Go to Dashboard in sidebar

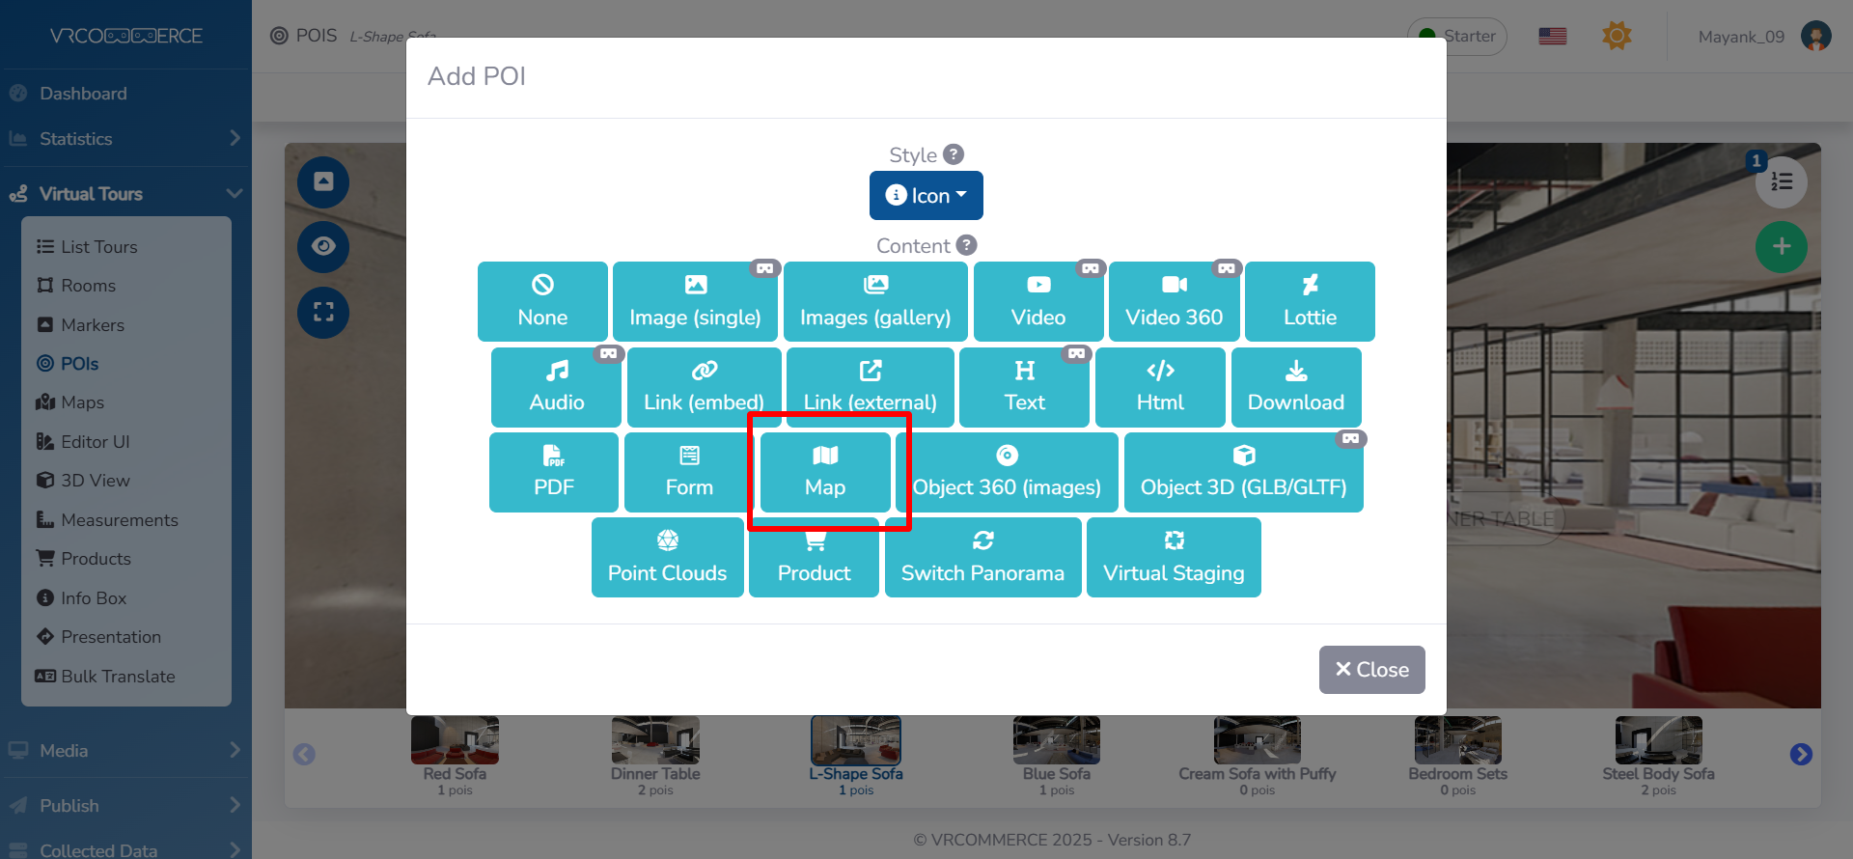(x=83, y=94)
